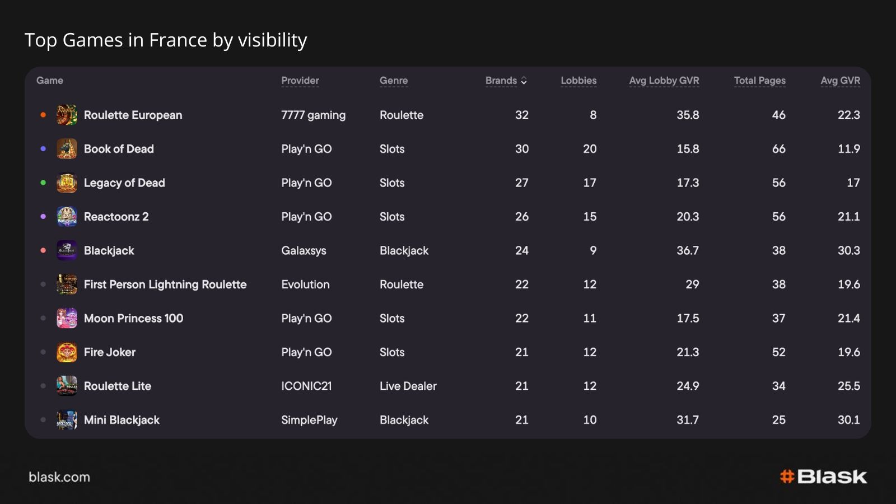Open the blask.com link

pyautogui.click(x=59, y=477)
